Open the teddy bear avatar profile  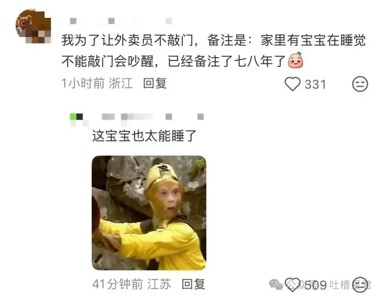[x=33, y=26]
